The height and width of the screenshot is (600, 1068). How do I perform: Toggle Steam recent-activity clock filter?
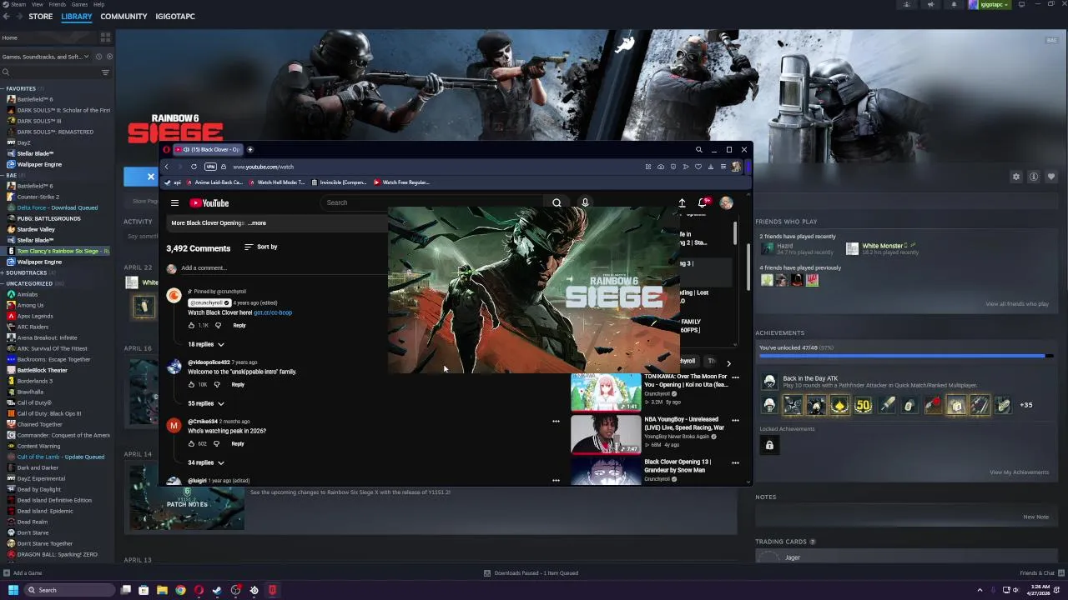pos(98,57)
